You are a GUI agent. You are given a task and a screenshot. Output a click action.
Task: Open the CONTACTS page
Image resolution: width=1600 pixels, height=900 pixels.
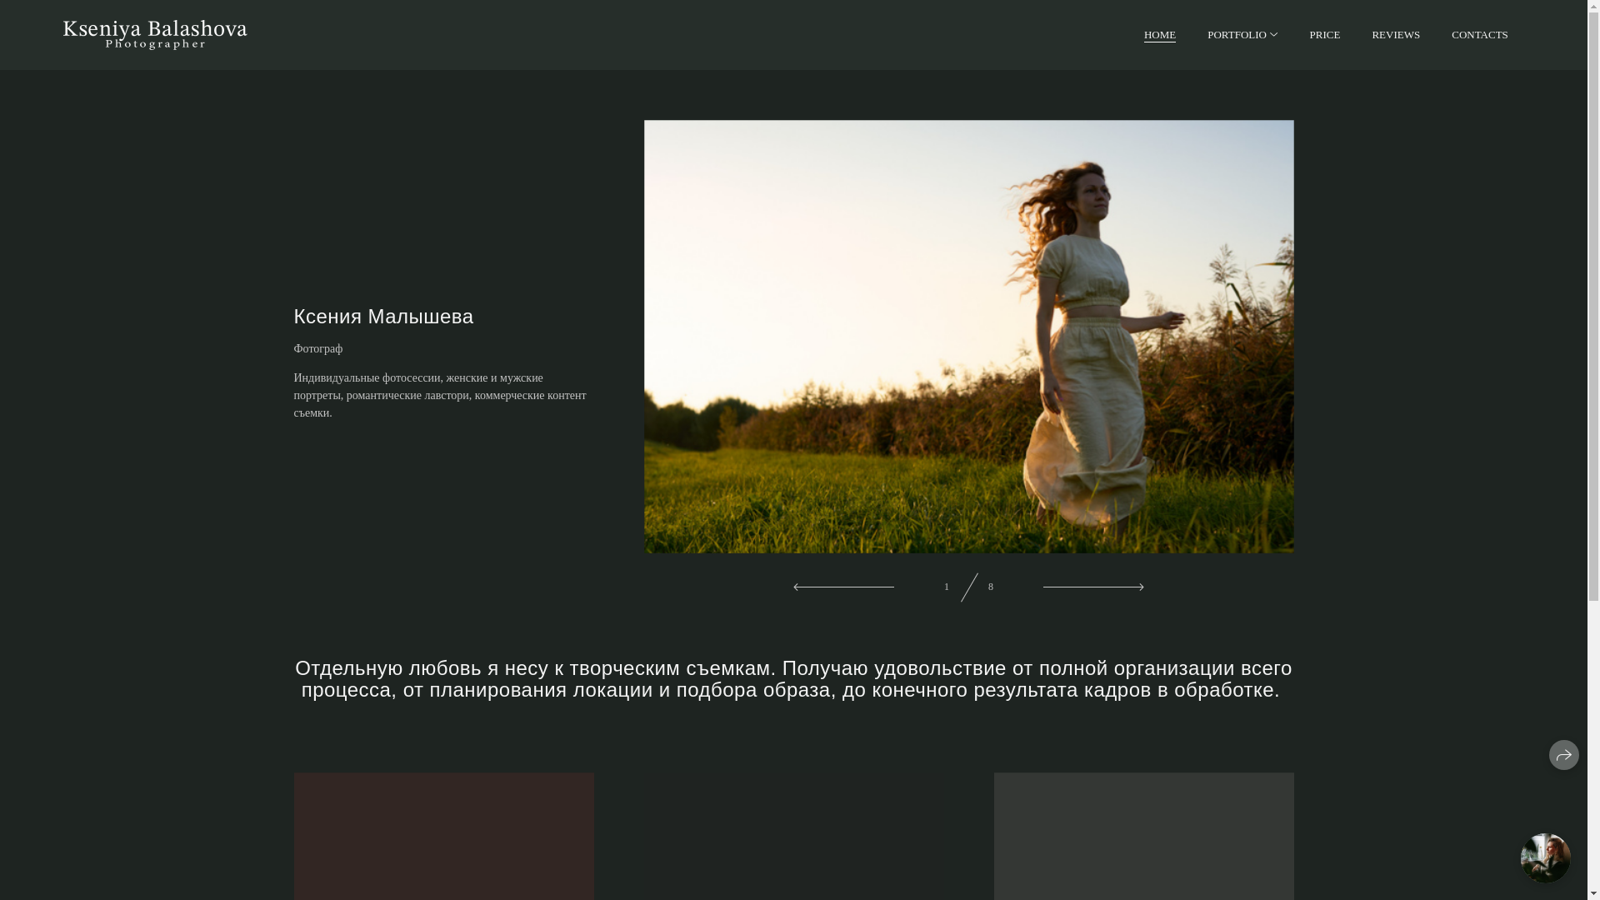click(1479, 35)
